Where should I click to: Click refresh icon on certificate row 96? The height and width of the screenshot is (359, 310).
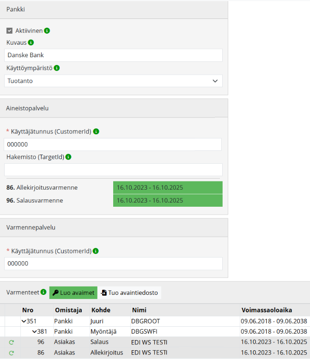(11, 342)
